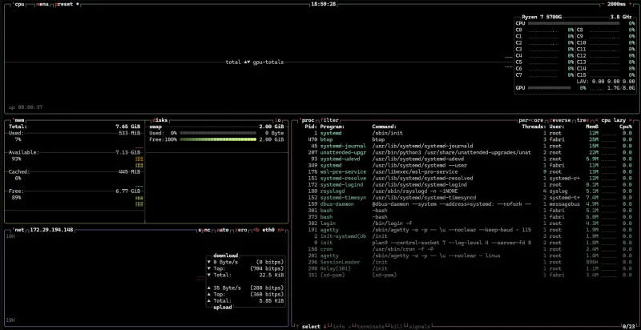Toggle the cpu box label
Screen dimensions: 641x330
point(19,4)
